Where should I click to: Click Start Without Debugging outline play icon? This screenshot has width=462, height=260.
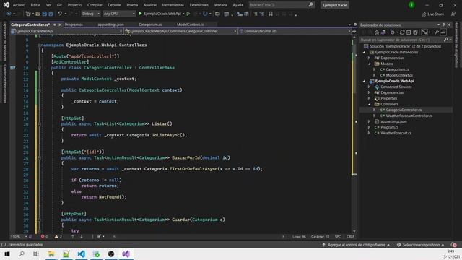pyautogui.click(x=188, y=14)
